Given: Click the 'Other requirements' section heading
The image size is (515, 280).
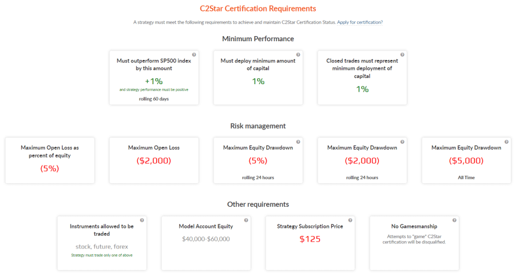Looking at the screenshot, I should pyautogui.click(x=258, y=204).
